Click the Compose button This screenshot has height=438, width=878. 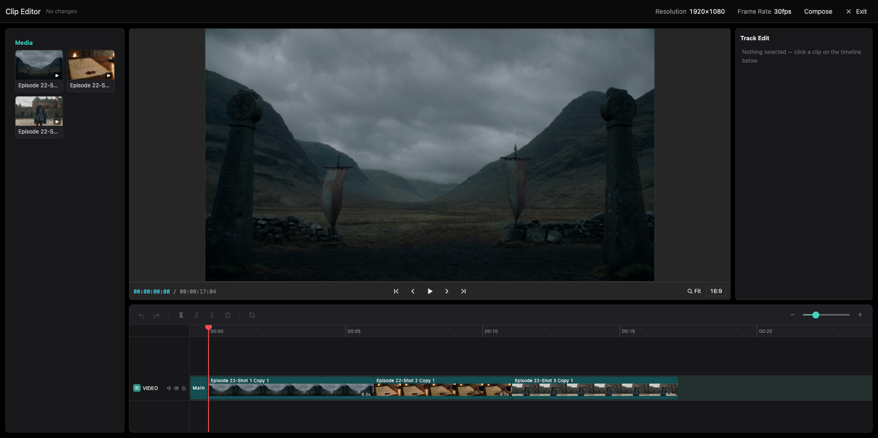pyautogui.click(x=818, y=11)
